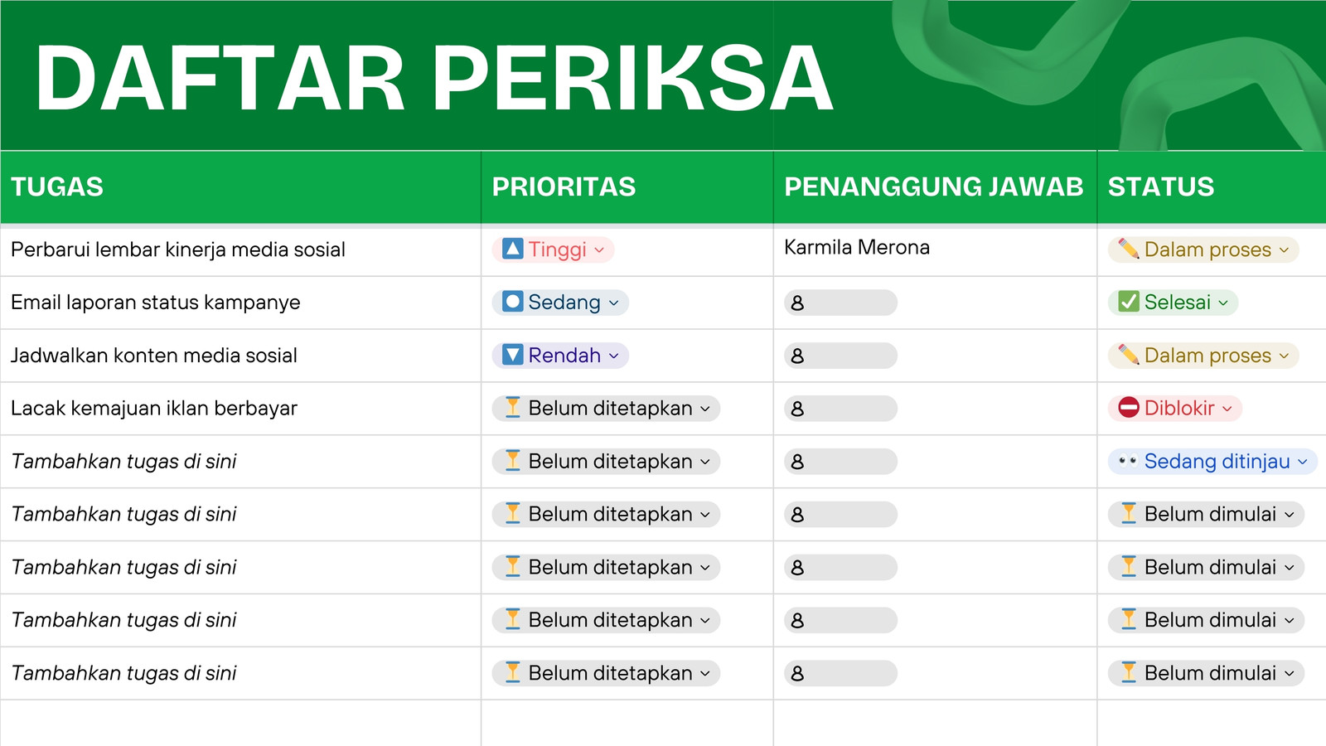Expand the Selesai status dropdown
This screenshot has height=746, width=1326.
(x=1223, y=303)
